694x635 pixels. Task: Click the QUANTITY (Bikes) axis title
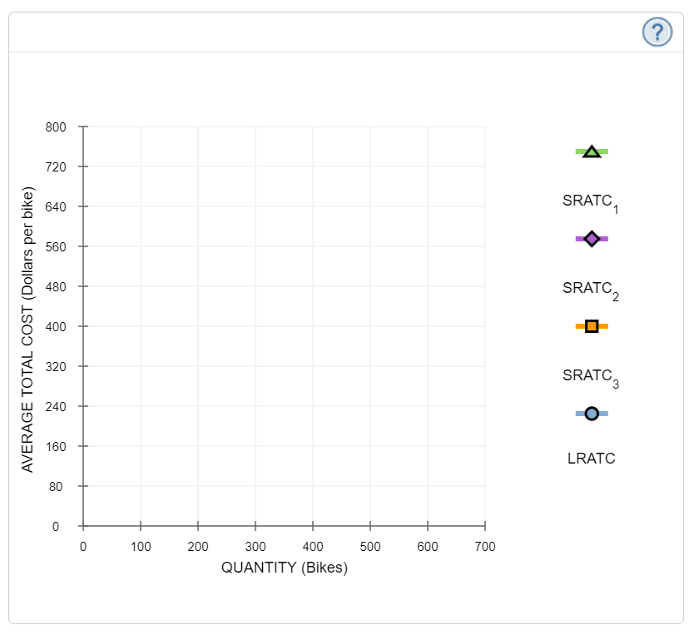click(284, 568)
